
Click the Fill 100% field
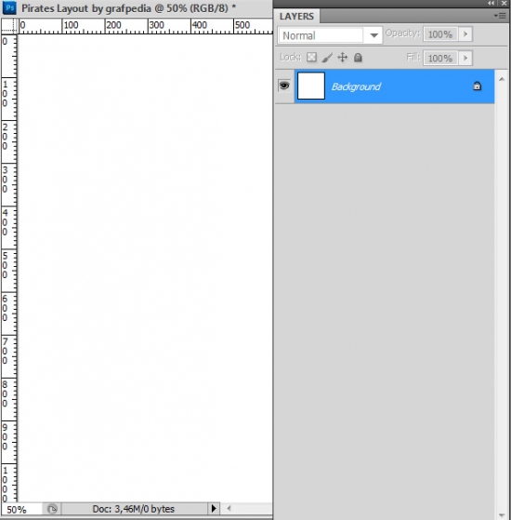click(440, 58)
